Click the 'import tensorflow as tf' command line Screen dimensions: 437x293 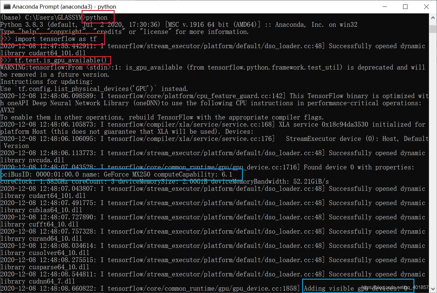pyautogui.click(x=56, y=39)
